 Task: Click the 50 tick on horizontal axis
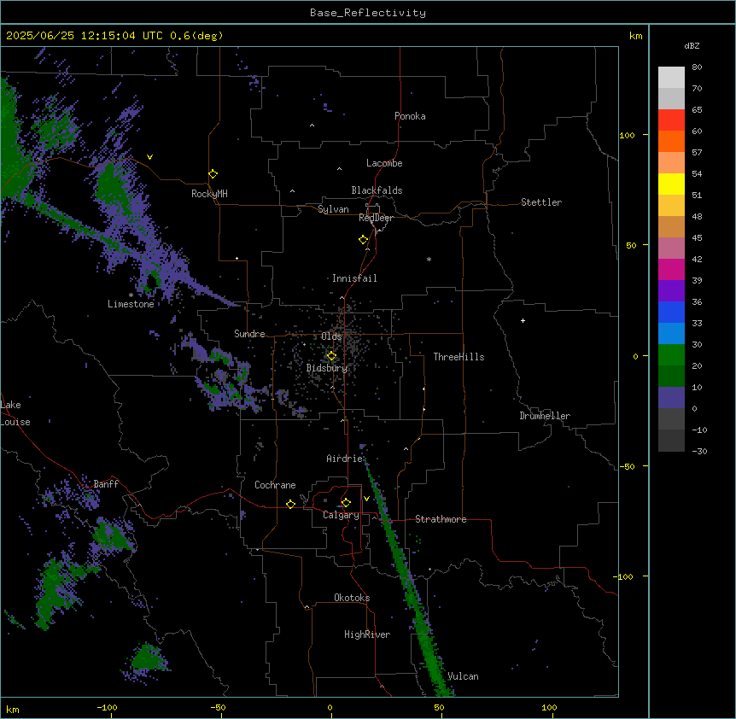tap(439, 707)
